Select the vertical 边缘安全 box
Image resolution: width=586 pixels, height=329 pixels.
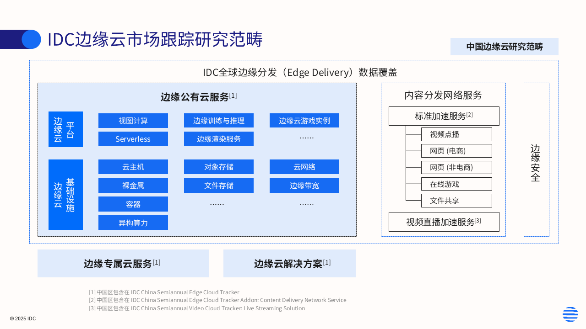[536, 160]
